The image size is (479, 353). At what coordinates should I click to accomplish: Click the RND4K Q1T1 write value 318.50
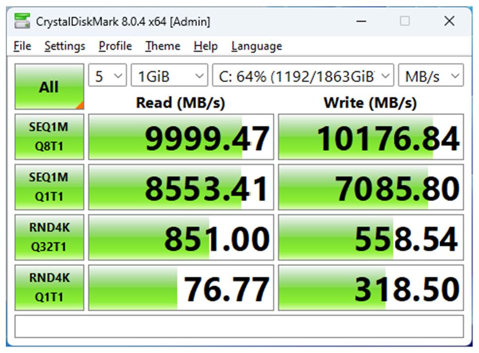coord(371,288)
